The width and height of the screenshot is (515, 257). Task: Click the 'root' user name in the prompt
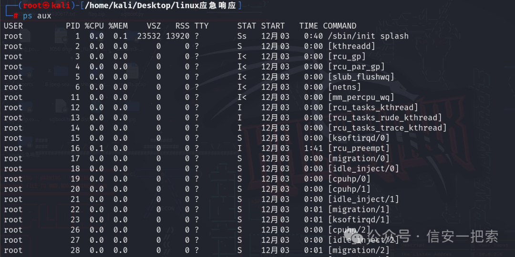pyautogui.click(x=32, y=5)
